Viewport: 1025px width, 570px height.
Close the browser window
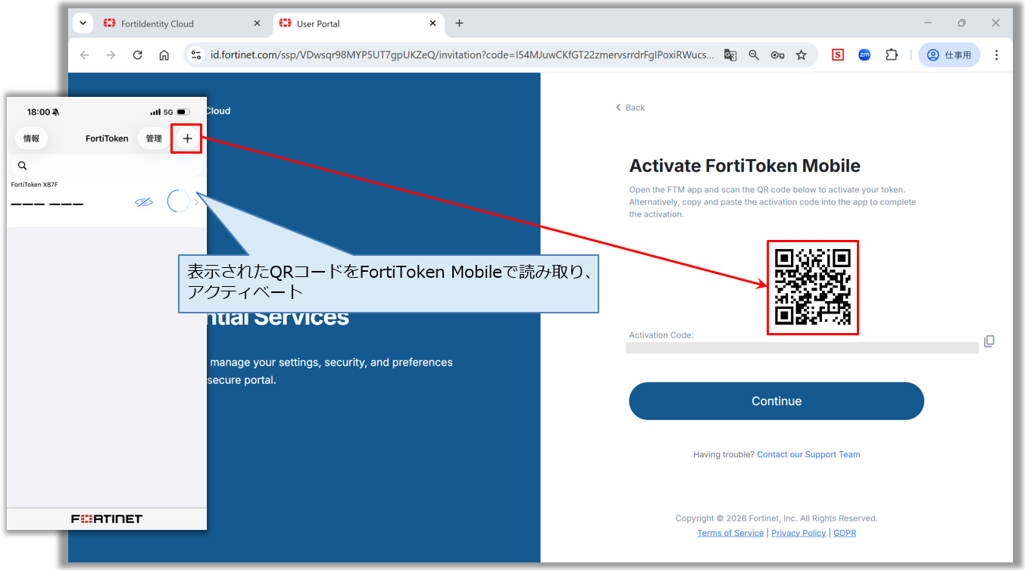coord(995,23)
